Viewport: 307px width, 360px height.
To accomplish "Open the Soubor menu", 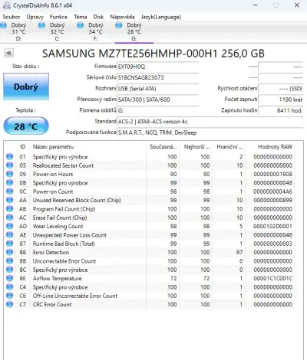I will click(x=12, y=17).
